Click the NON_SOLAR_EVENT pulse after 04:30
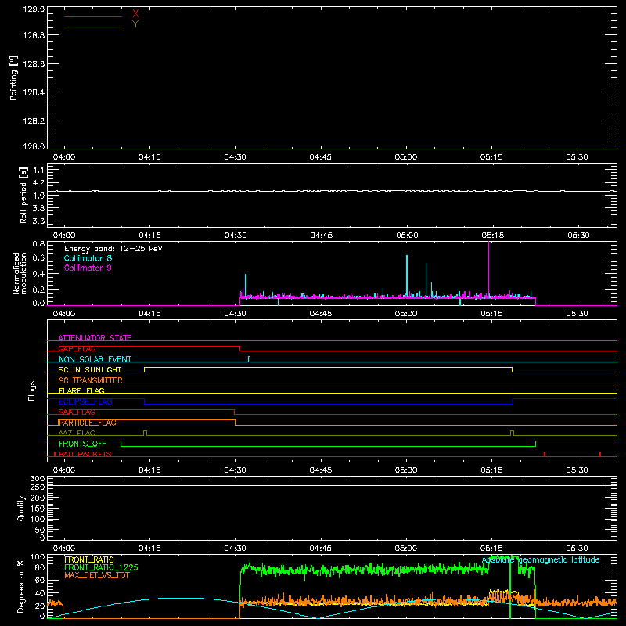 pos(249,359)
